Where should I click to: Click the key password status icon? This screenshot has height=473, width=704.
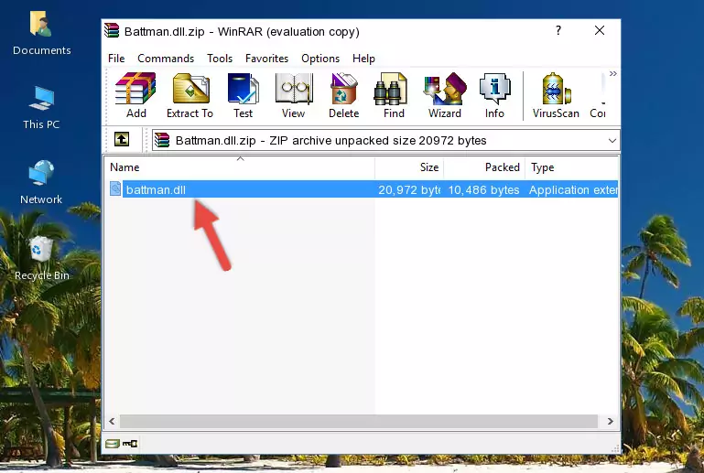[130, 444]
